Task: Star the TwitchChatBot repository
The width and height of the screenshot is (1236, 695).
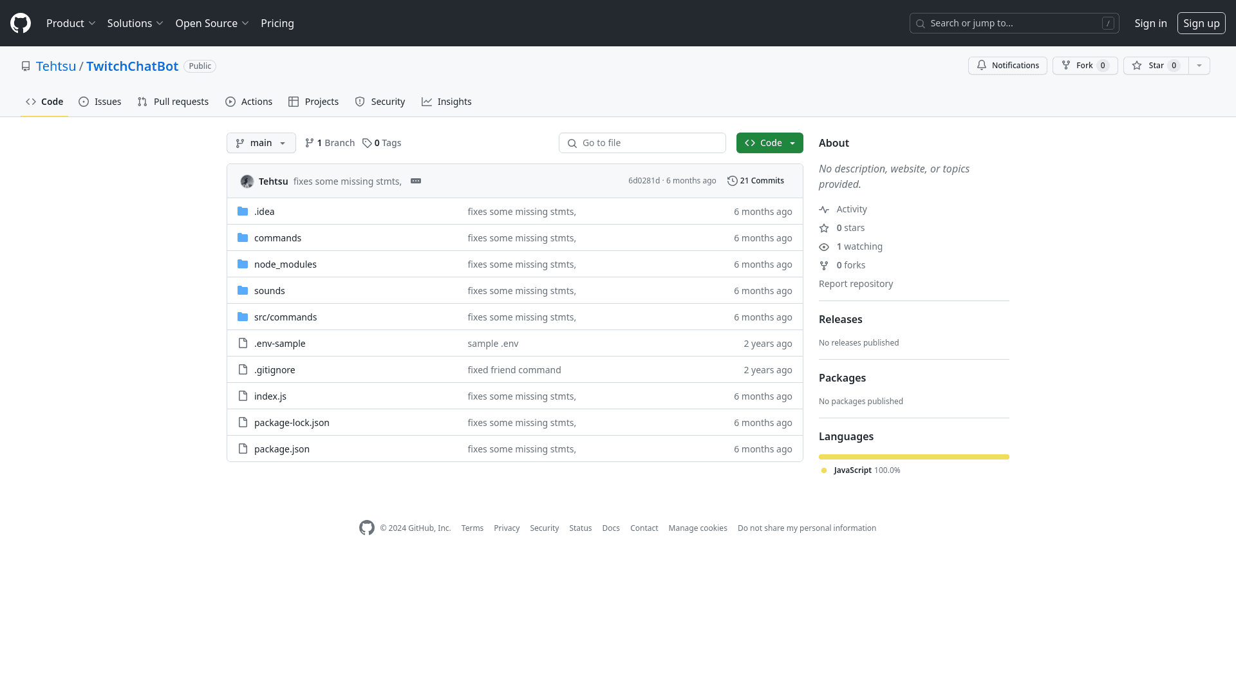Action: (x=1156, y=66)
